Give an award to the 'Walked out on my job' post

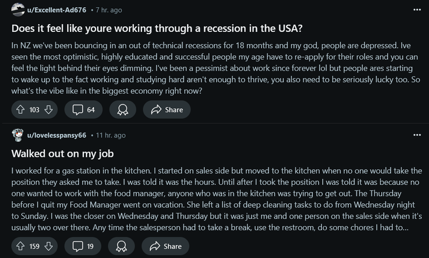tap(121, 246)
